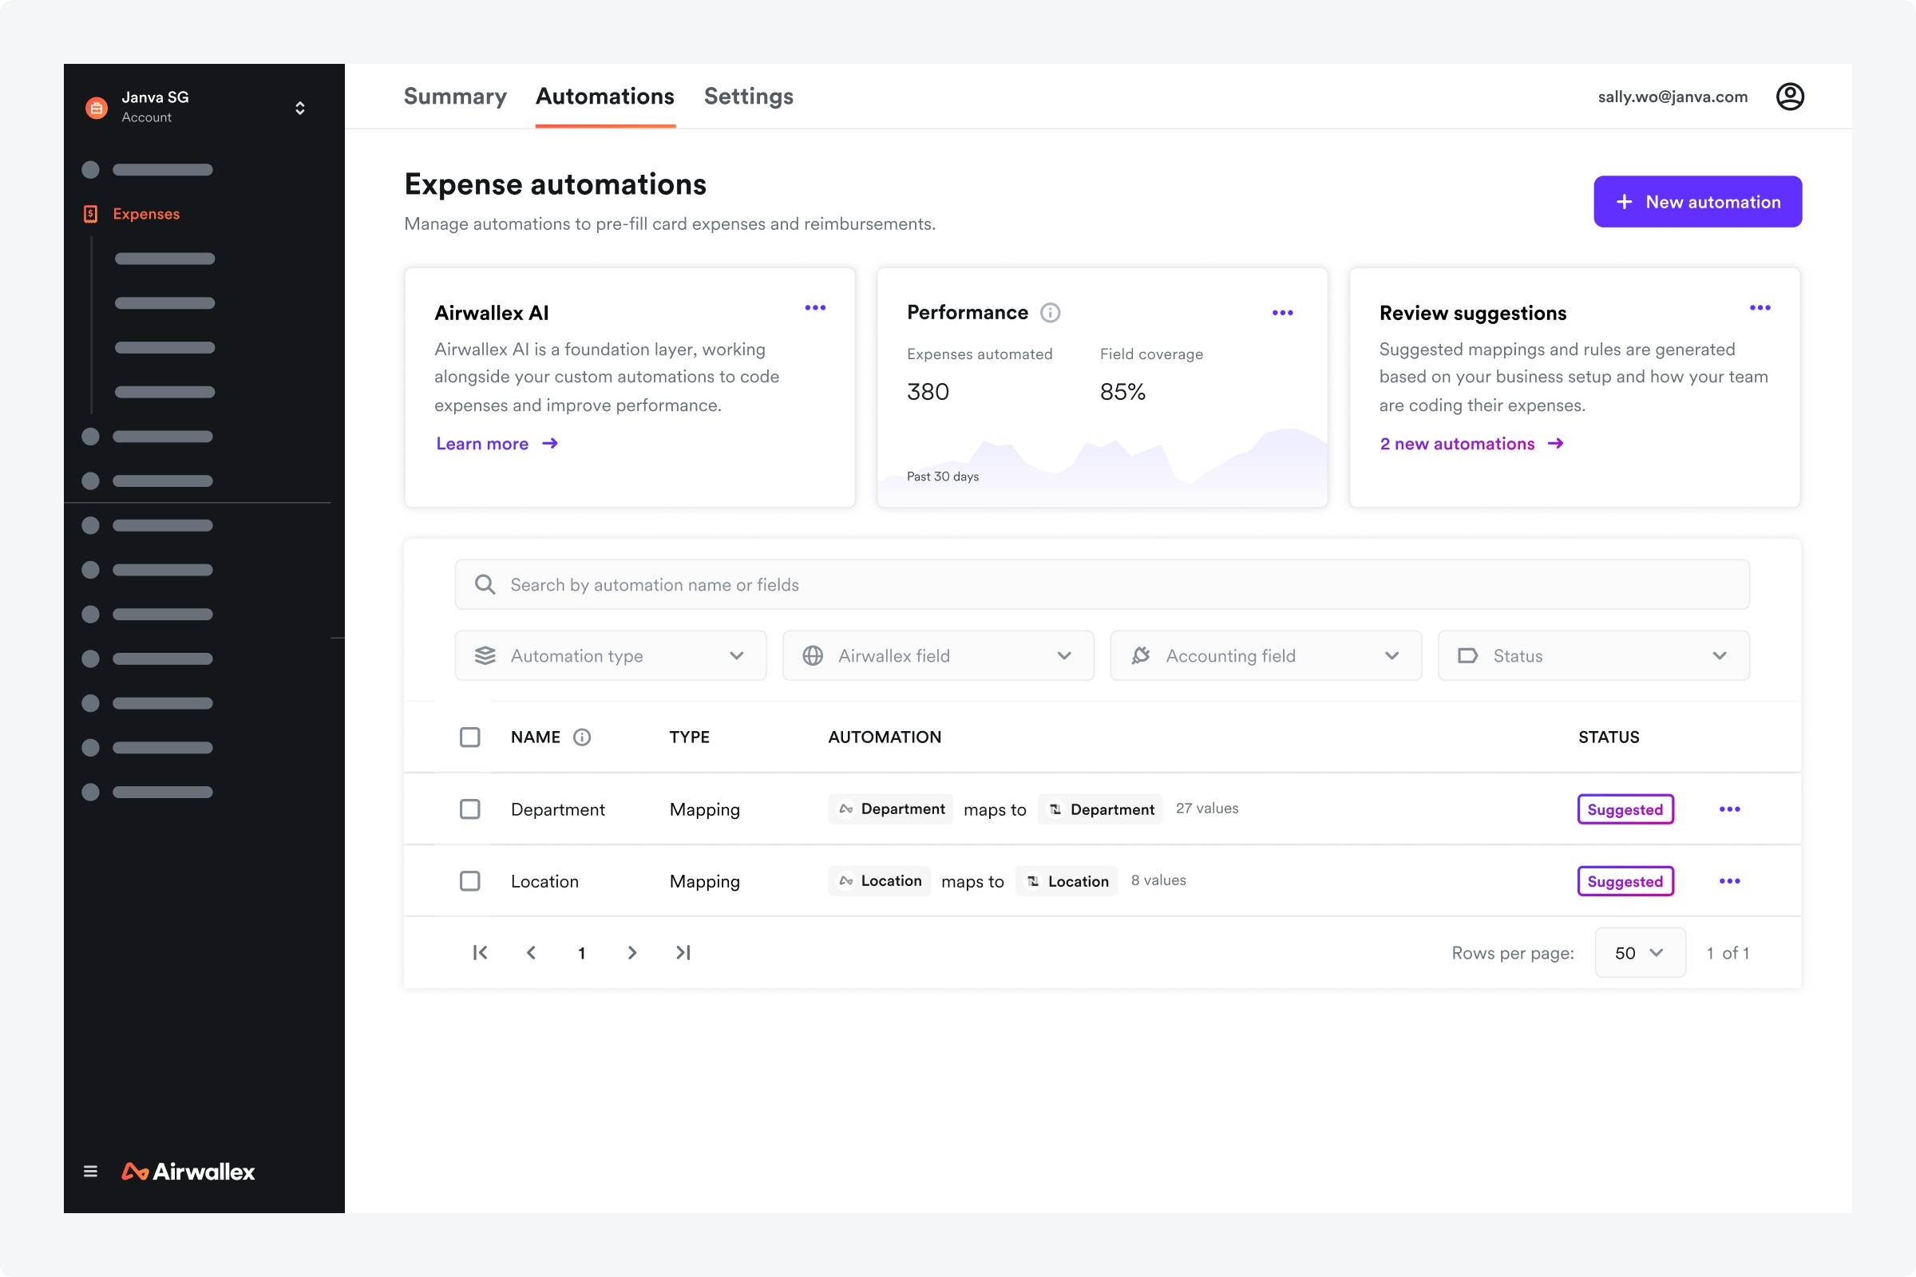Open the rows per page dropdown
Viewport: 1916px width, 1277px height.
coord(1639,952)
